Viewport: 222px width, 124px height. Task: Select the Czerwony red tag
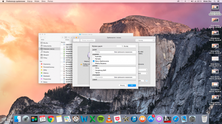[x=47, y=64]
